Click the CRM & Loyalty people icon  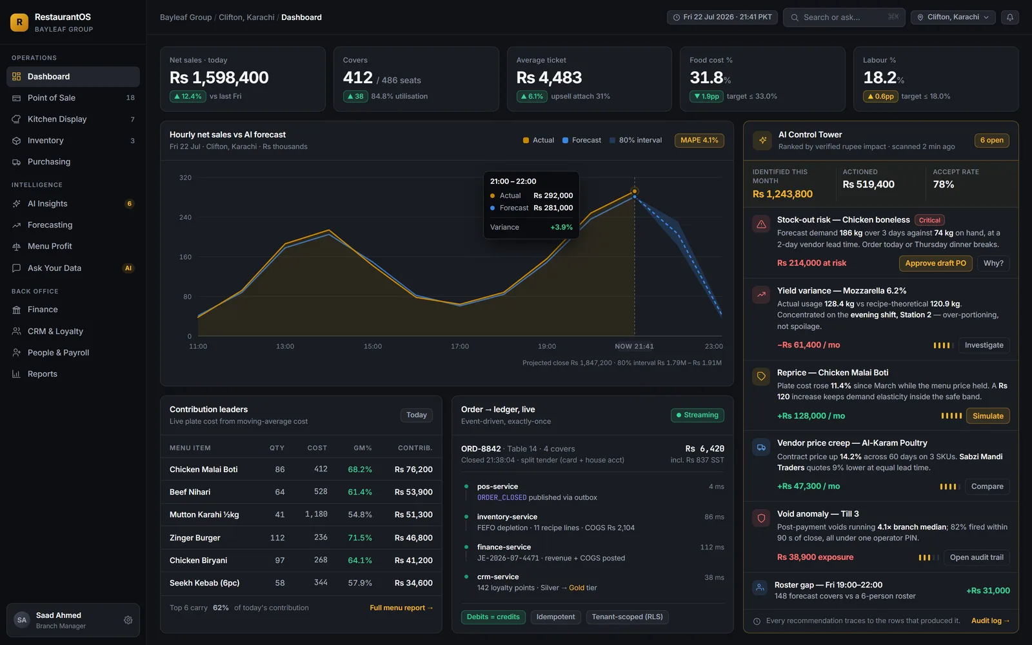(x=17, y=332)
